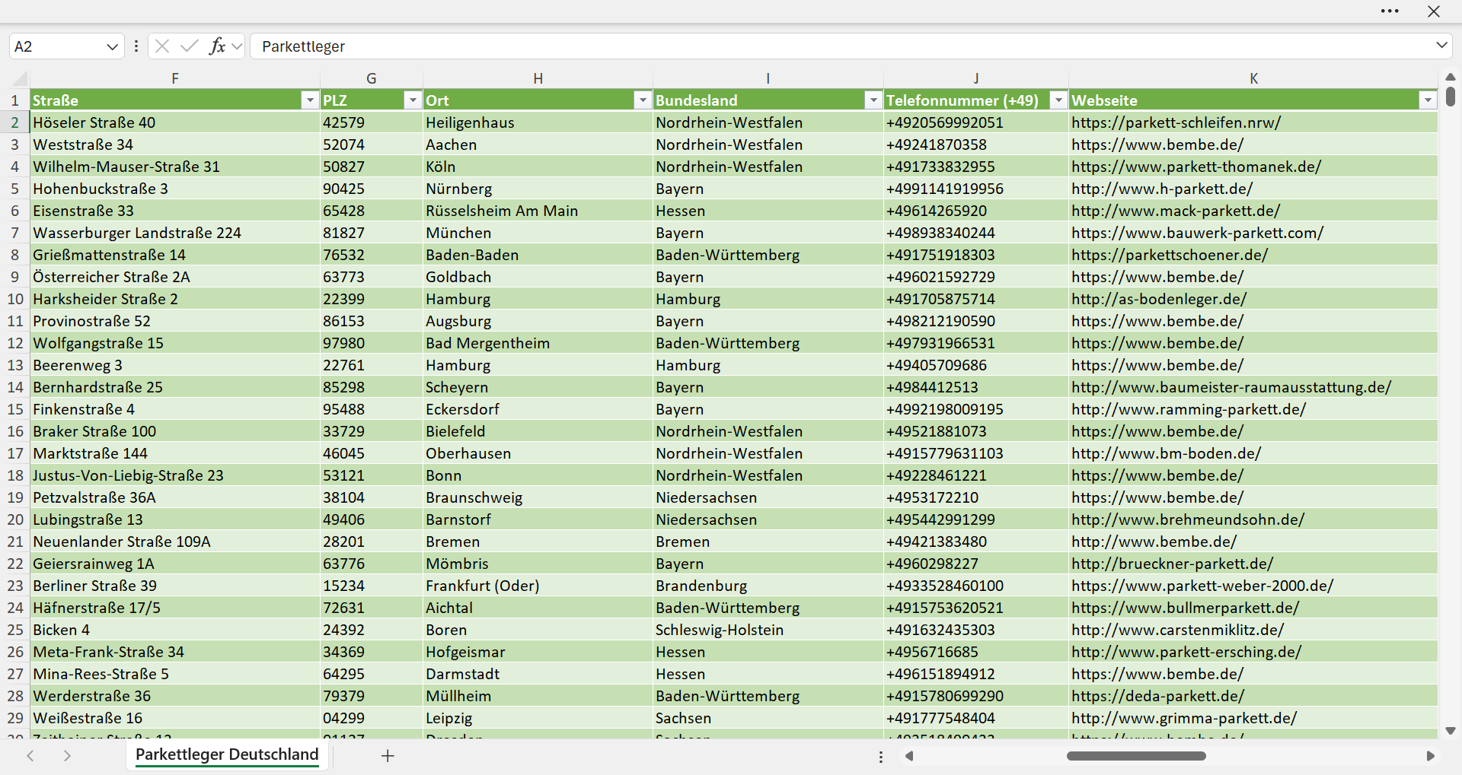This screenshot has width=1462, height=775.
Task: Select the Sachsen cell in row 29
Action: click(768, 718)
